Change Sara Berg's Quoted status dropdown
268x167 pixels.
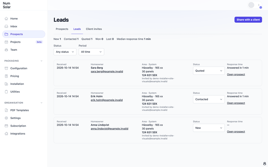coord(209,71)
